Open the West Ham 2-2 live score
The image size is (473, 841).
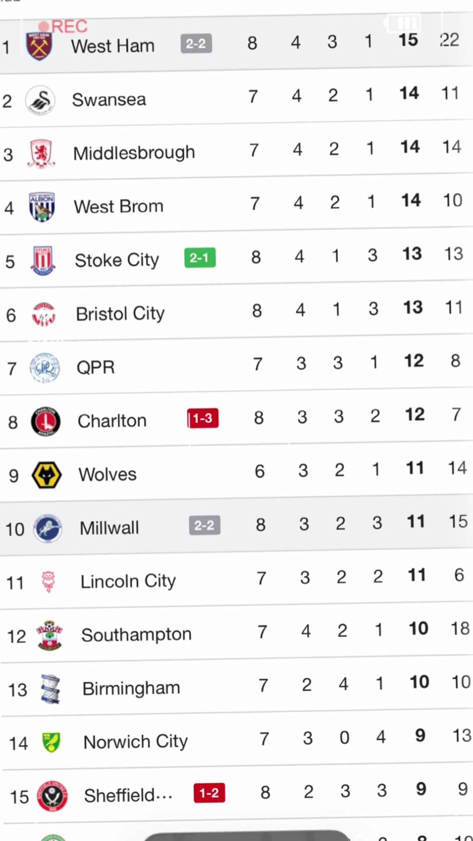pyautogui.click(x=196, y=43)
